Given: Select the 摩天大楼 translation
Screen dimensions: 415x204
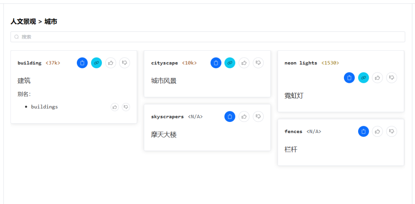Looking at the screenshot, I should 164,135.
